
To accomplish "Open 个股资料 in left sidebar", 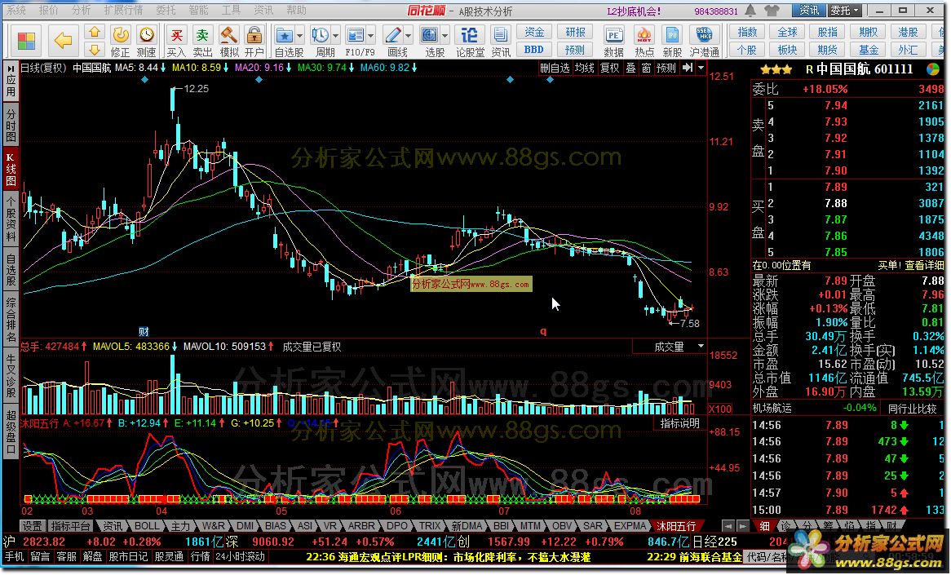I will (11, 219).
